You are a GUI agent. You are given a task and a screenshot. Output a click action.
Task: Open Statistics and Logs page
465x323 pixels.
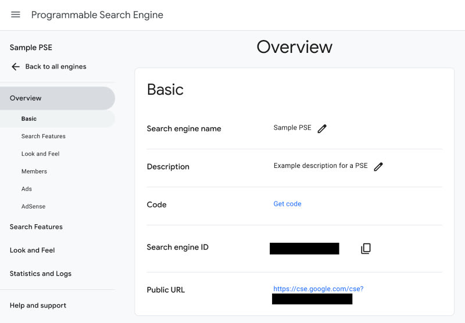click(41, 274)
